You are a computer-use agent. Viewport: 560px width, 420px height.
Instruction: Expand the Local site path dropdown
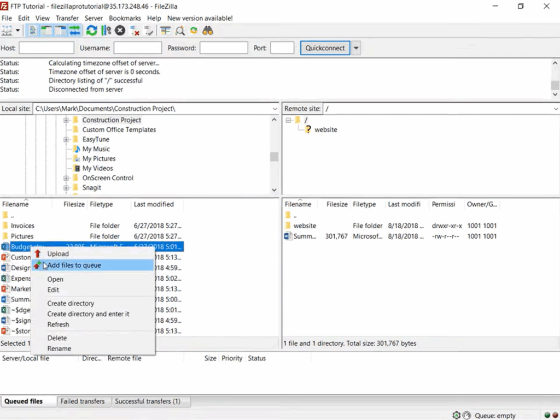pos(275,109)
